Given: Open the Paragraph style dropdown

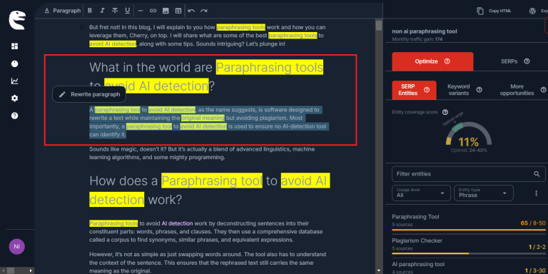Looking at the screenshot, I should pos(63,11).
